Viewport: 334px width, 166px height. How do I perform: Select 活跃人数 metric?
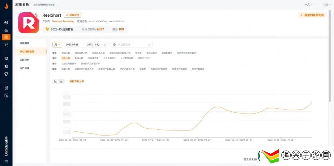66,58
